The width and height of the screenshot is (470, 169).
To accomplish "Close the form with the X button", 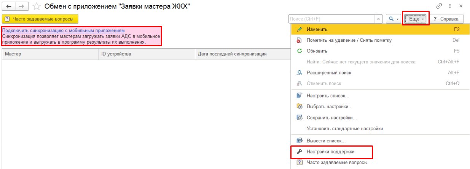I will [461, 6].
